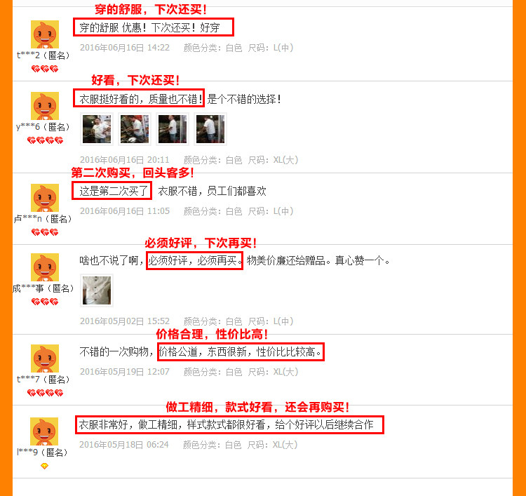
Task: Click username 卢***n（匿名）
Action: coord(43,219)
